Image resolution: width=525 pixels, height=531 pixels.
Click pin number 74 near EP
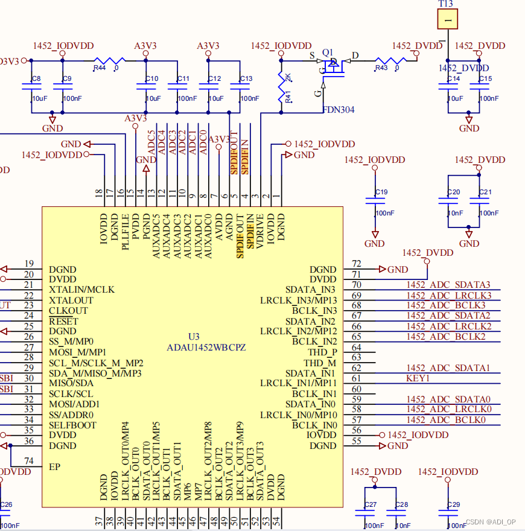29,461
